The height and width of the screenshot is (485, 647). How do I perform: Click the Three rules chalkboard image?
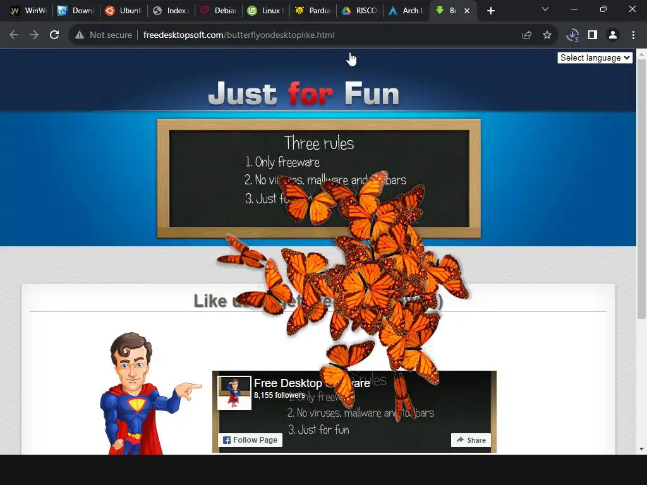tap(318, 179)
